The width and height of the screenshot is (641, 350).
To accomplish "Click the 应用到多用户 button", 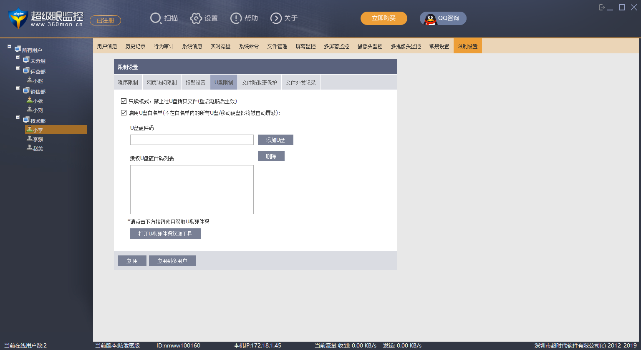I will [172, 261].
